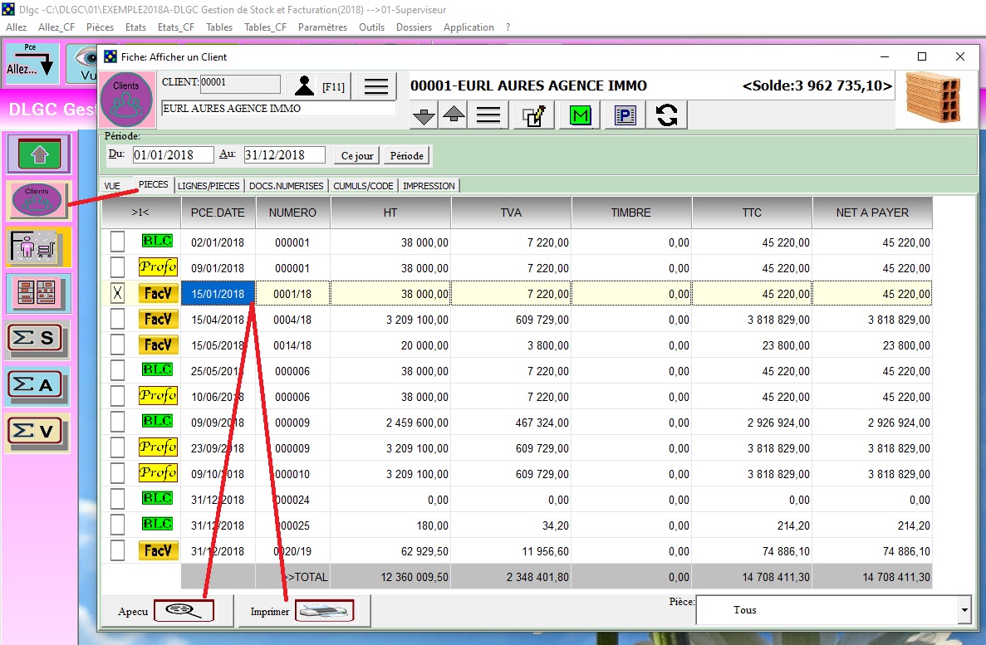Open the hamburger menu next to F11
The width and height of the screenshot is (986, 645).
pyautogui.click(x=376, y=86)
